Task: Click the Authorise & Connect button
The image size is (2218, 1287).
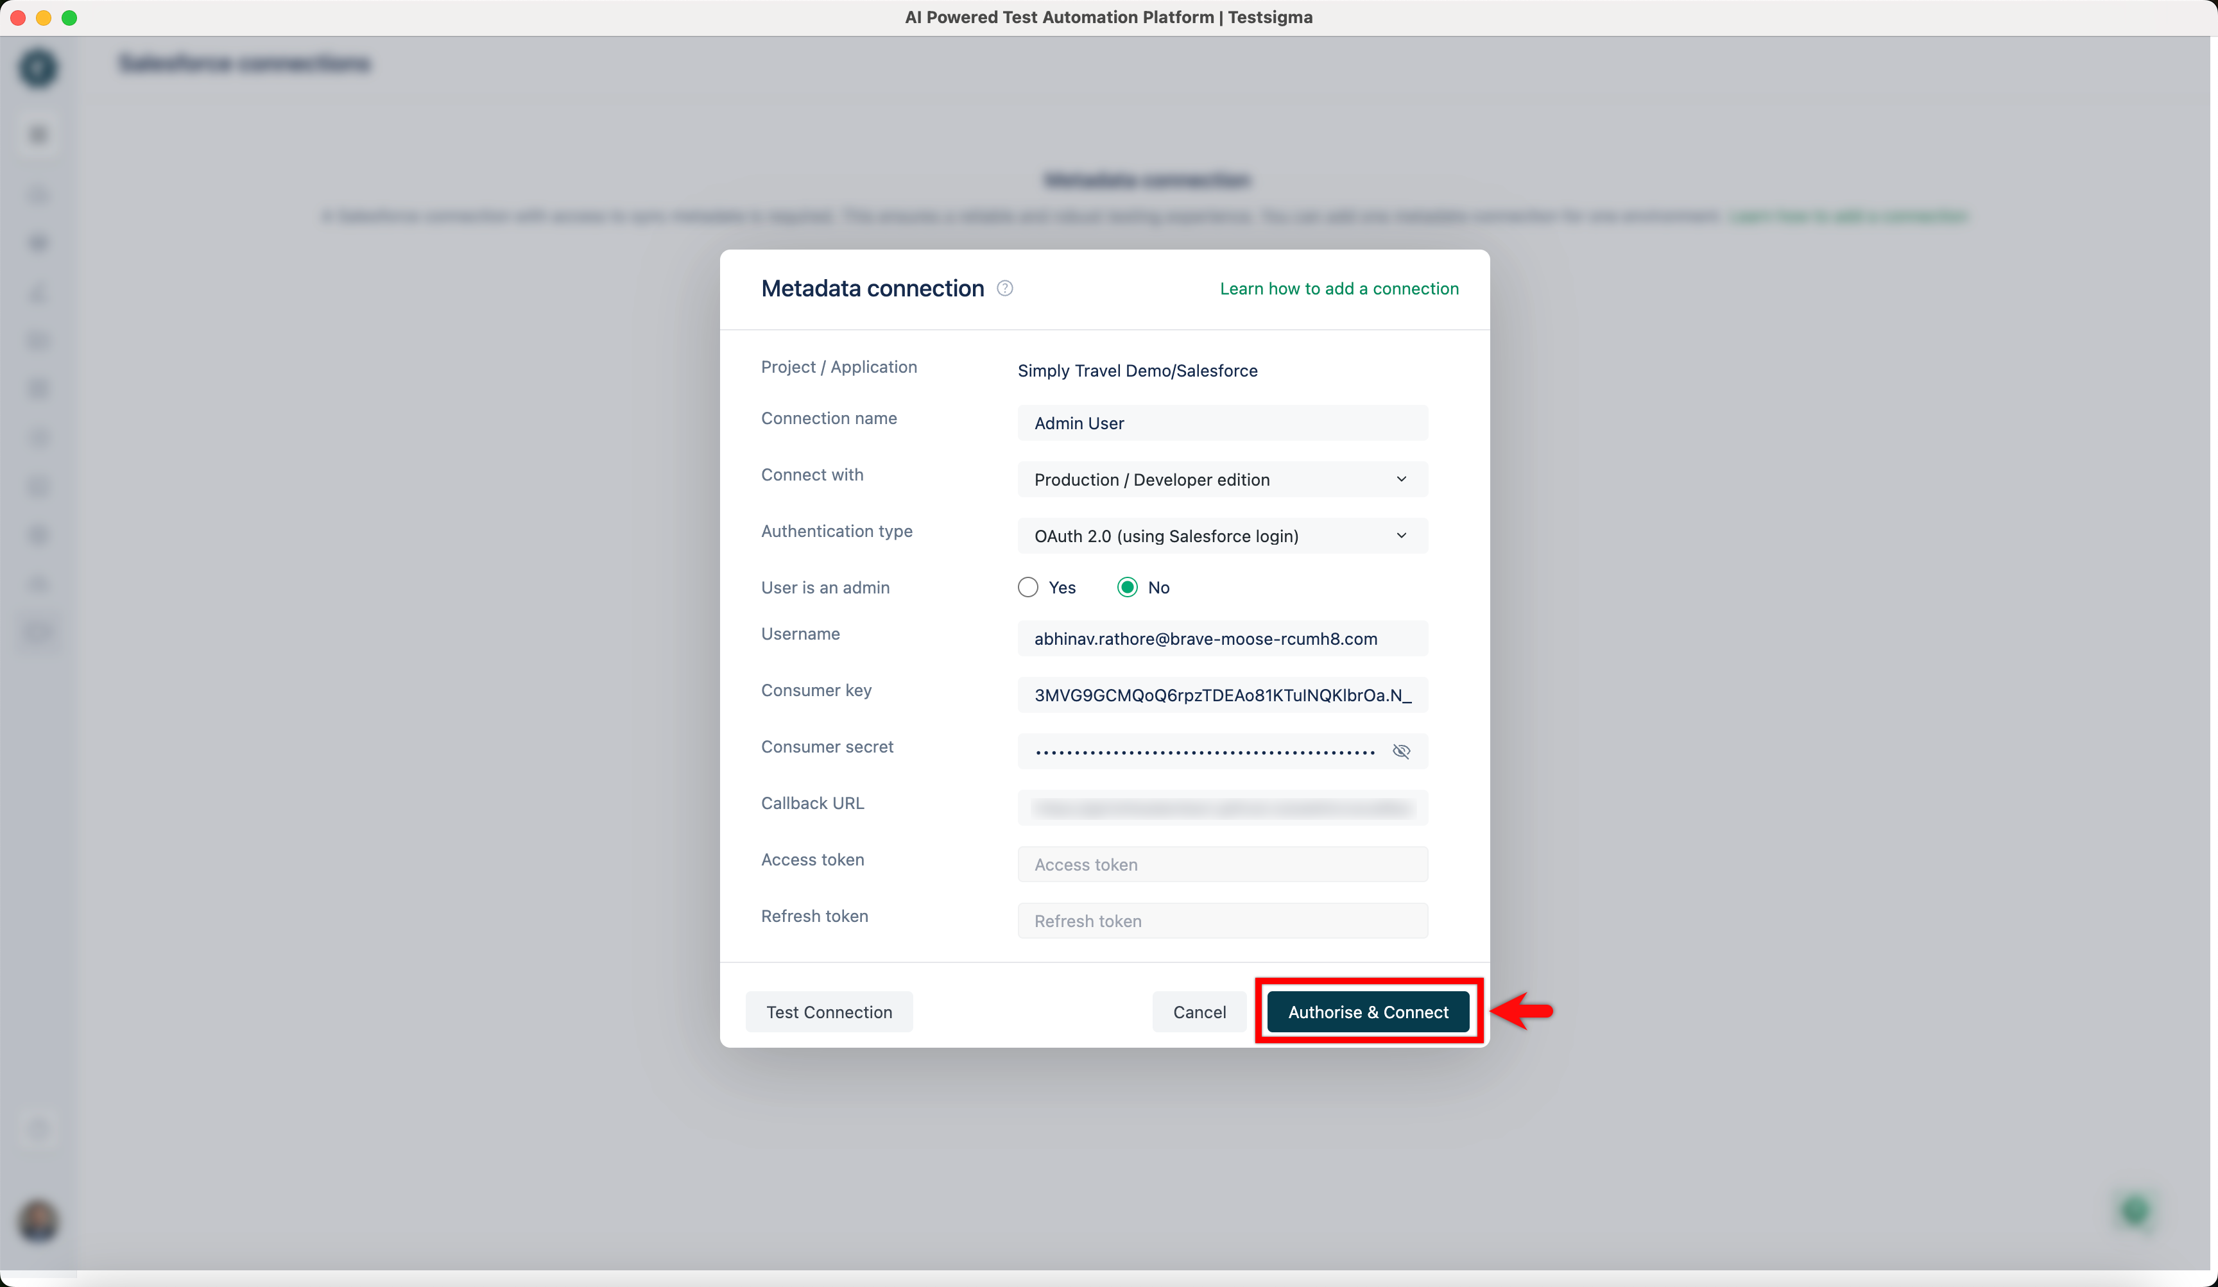Action: tap(1368, 1012)
